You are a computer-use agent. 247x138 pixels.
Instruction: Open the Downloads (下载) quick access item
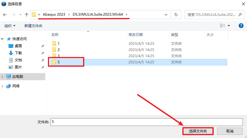click(x=18, y=53)
